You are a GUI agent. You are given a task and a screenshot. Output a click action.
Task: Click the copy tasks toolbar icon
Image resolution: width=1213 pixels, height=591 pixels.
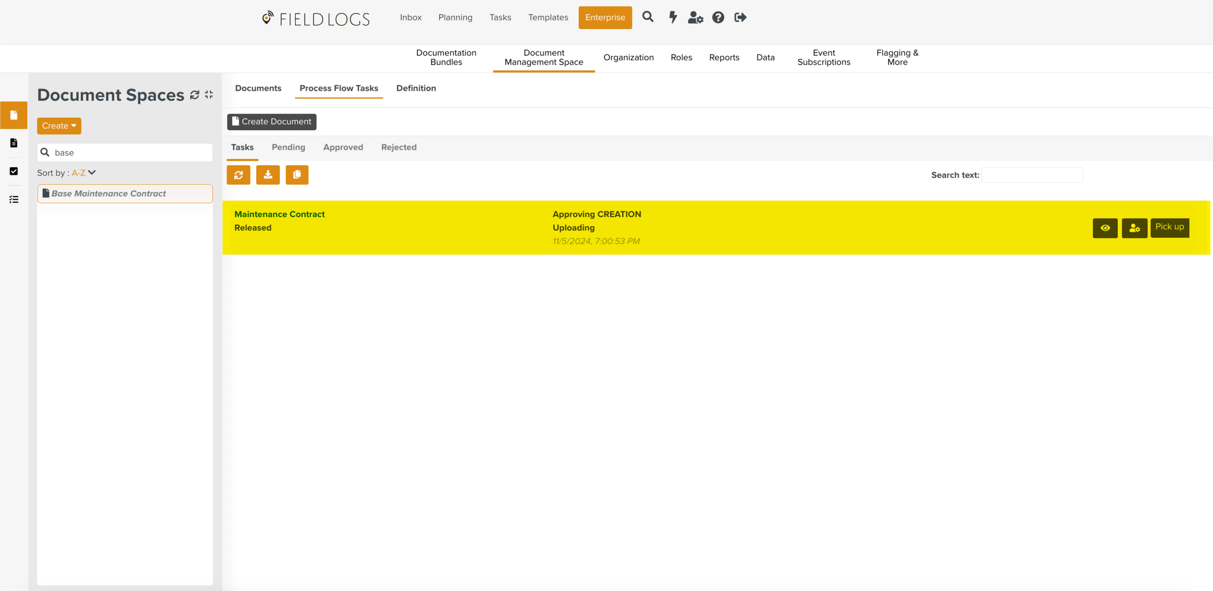tap(297, 175)
